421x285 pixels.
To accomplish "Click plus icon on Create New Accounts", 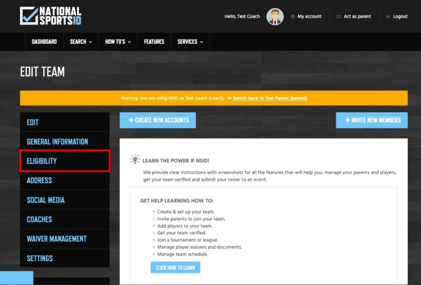I will tap(131, 120).
